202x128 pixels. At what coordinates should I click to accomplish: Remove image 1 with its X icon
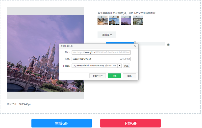point(106,17)
